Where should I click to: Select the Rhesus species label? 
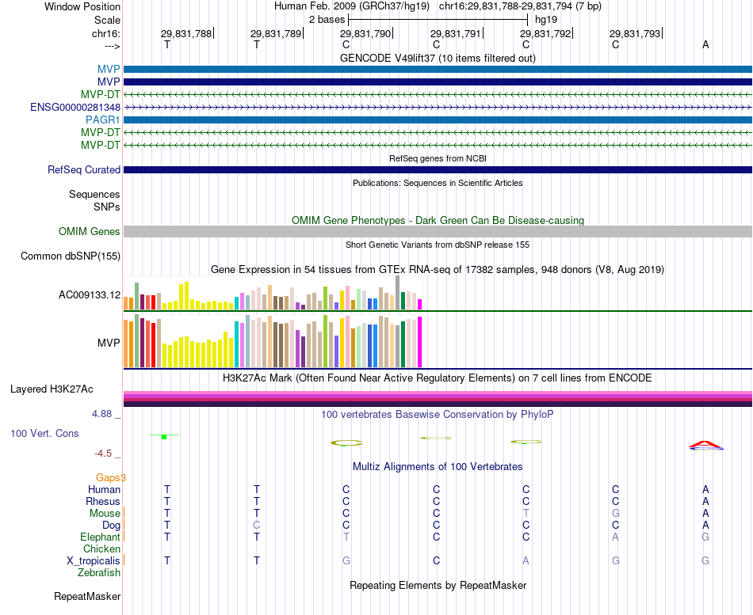(x=103, y=502)
